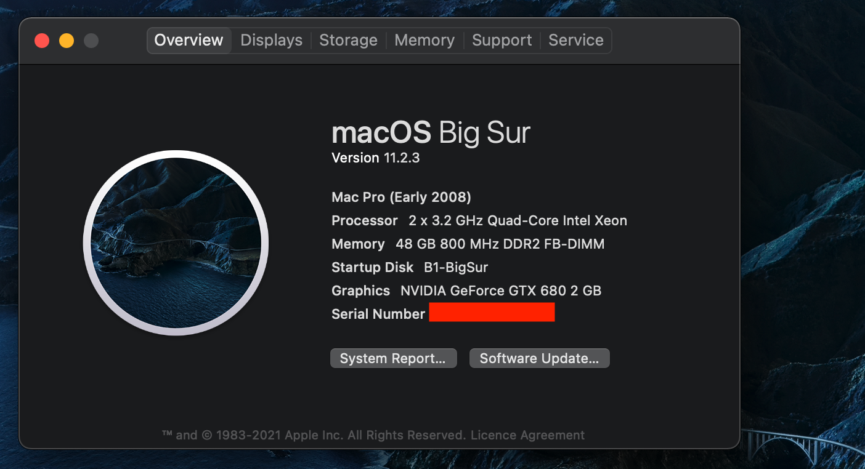Screen dimensions: 865x469
Task: Click the Version 11.2.3 text
Action: [375, 158]
